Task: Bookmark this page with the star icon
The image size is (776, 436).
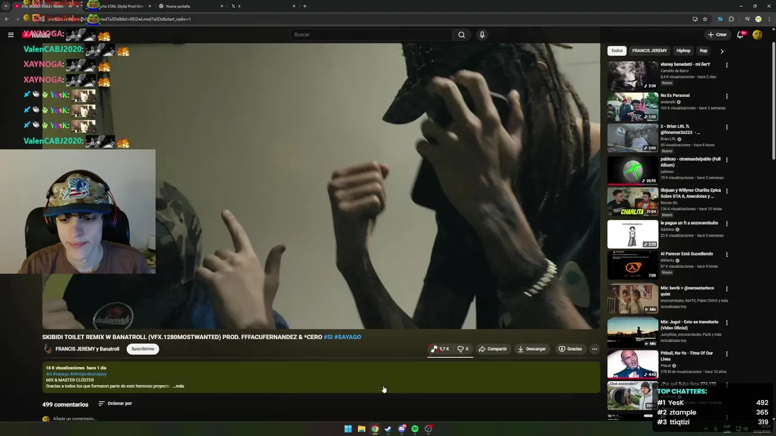Action: (704, 19)
